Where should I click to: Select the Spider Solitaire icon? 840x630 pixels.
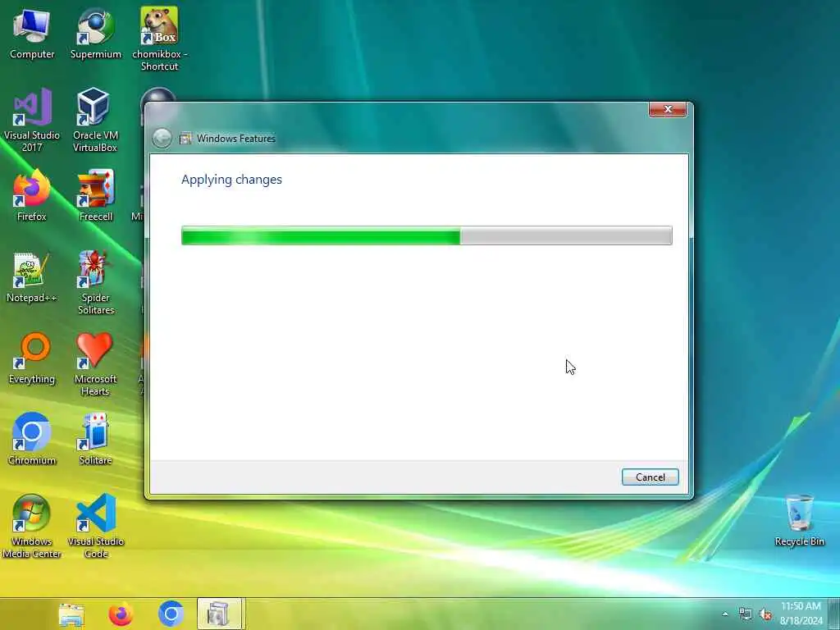(x=95, y=282)
